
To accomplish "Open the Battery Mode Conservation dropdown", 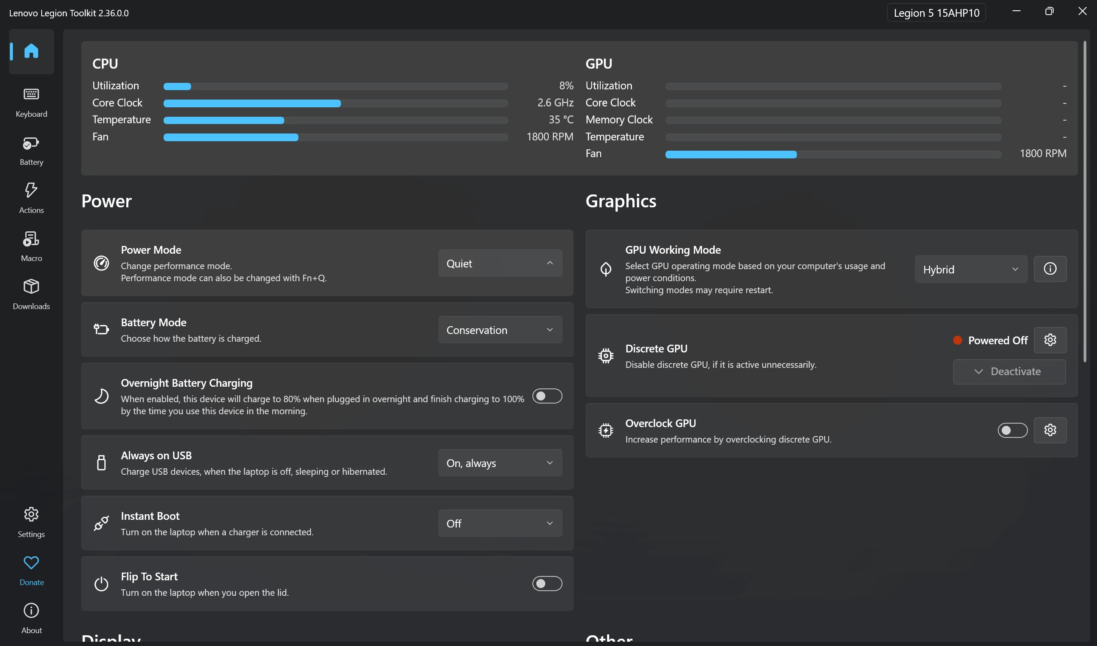I will click(500, 330).
